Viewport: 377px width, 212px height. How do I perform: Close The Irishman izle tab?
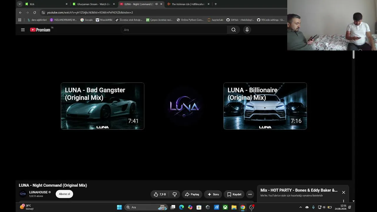point(209,4)
